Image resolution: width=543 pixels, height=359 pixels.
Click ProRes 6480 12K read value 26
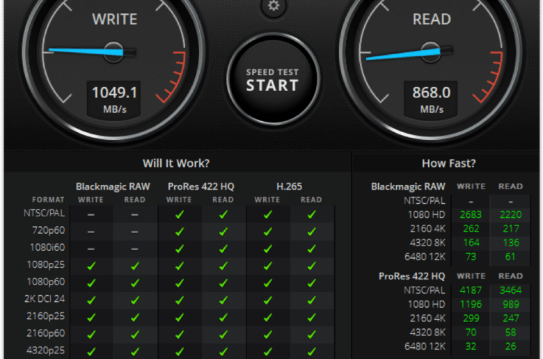[510, 346]
